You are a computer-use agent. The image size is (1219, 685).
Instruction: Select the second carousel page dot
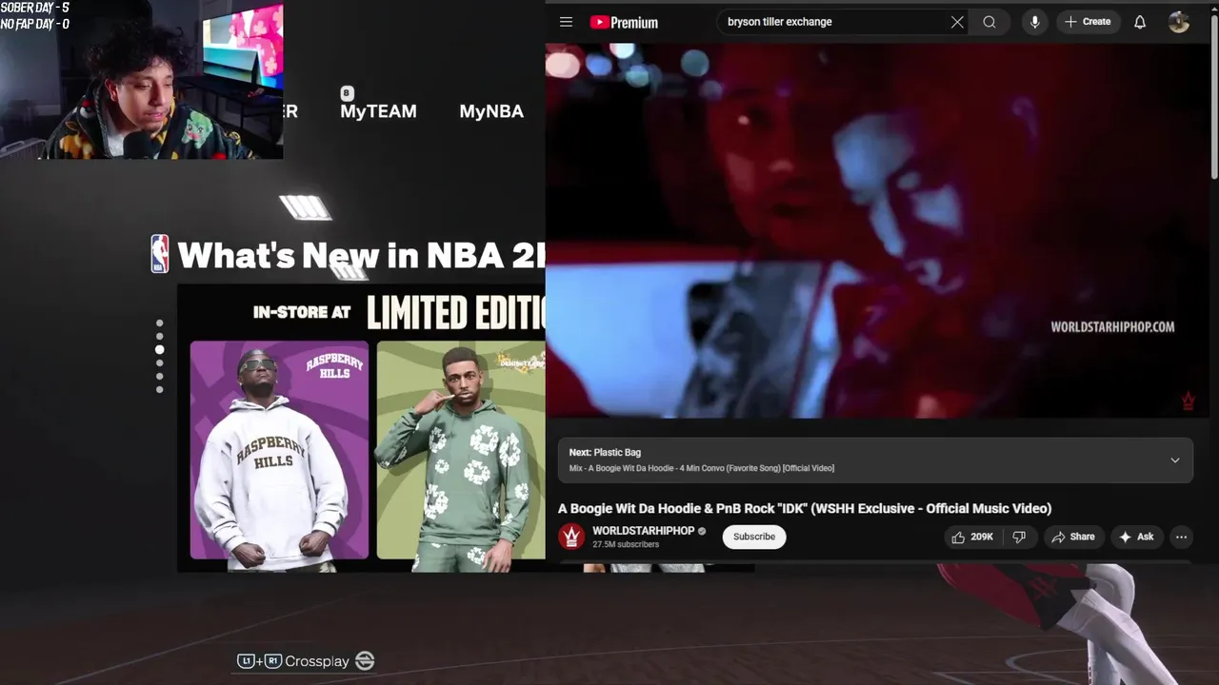[159, 336]
